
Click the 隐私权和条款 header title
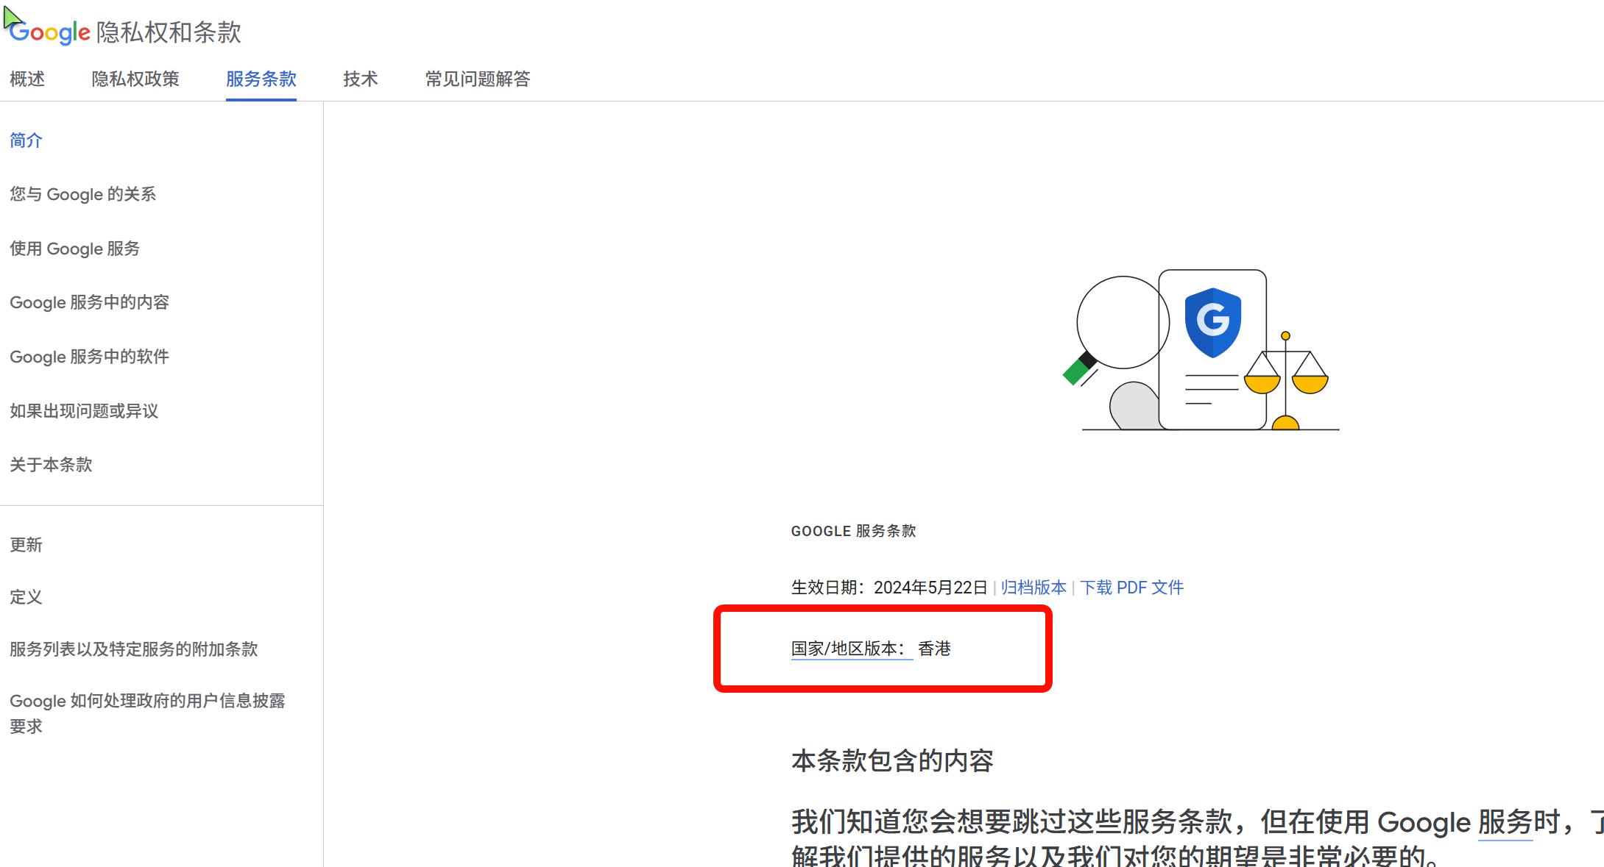click(x=169, y=32)
